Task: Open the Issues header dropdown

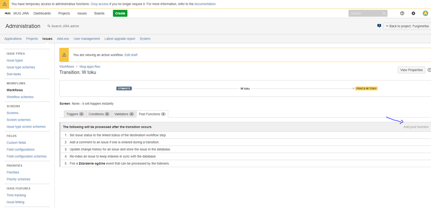Action: point(82,13)
